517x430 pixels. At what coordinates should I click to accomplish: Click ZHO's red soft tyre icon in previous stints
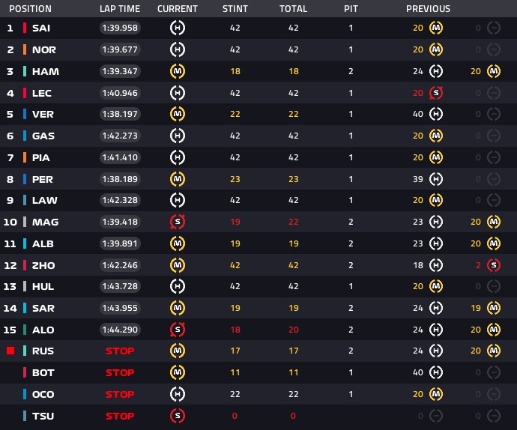(x=494, y=265)
